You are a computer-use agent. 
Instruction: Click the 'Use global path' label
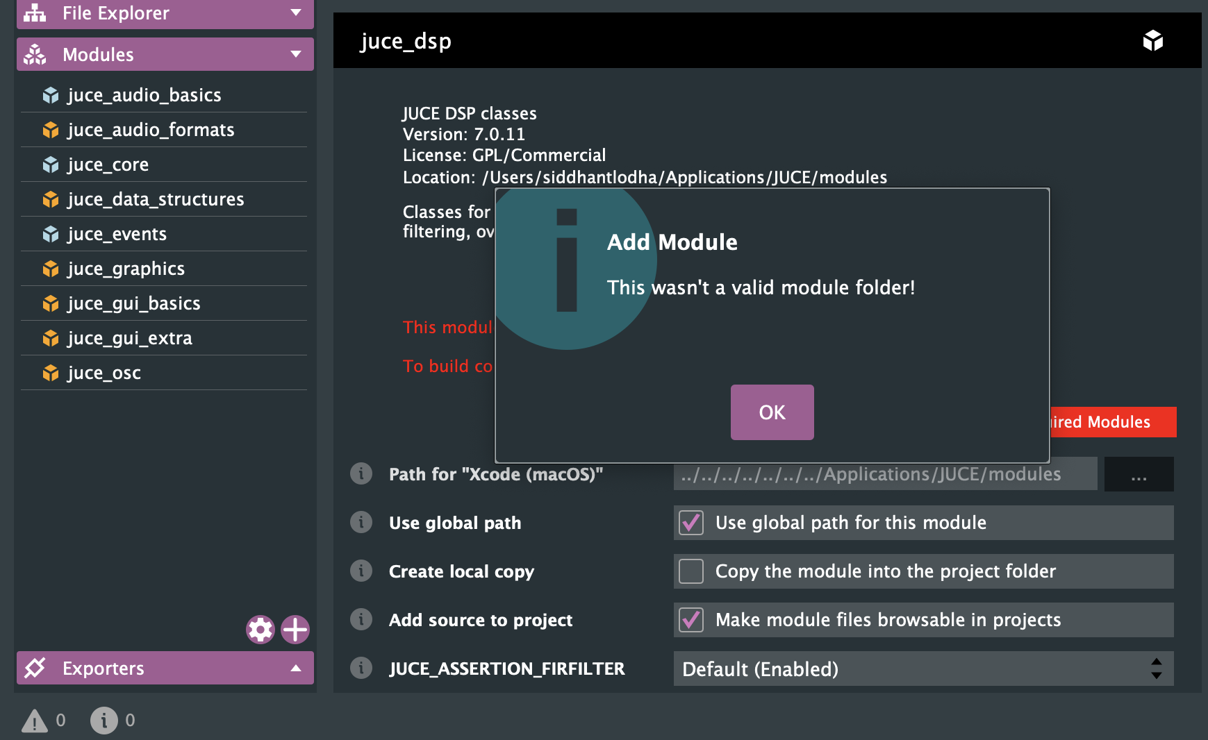[455, 523]
